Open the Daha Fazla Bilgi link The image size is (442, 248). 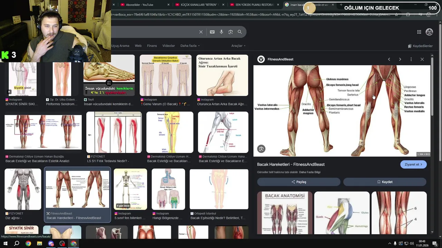310,172
